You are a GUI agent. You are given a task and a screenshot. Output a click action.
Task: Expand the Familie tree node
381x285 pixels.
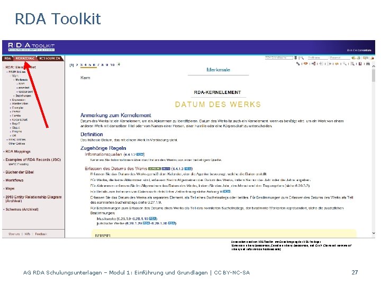click(x=11, y=116)
